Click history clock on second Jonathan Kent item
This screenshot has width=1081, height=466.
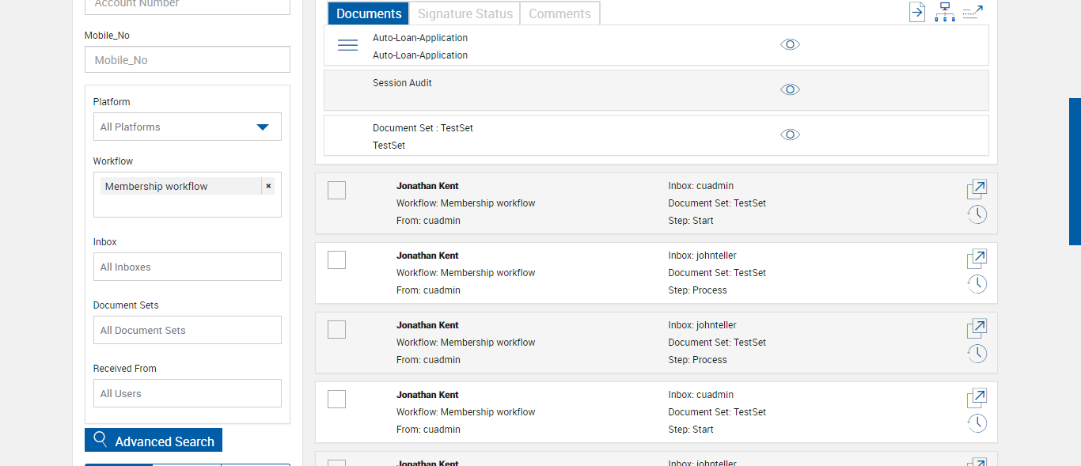pyautogui.click(x=977, y=284)
